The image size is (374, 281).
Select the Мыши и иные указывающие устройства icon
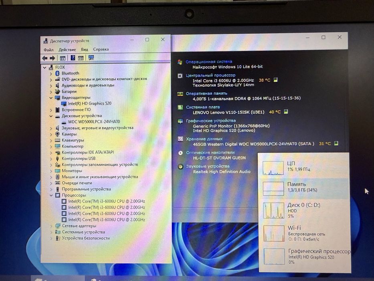click(57, 177)
